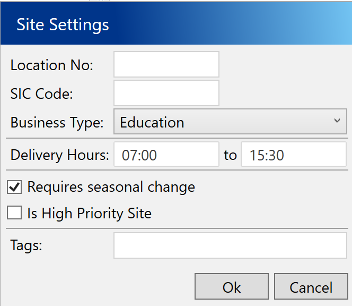Click the "SIC Code:" label

coord(42,94)
